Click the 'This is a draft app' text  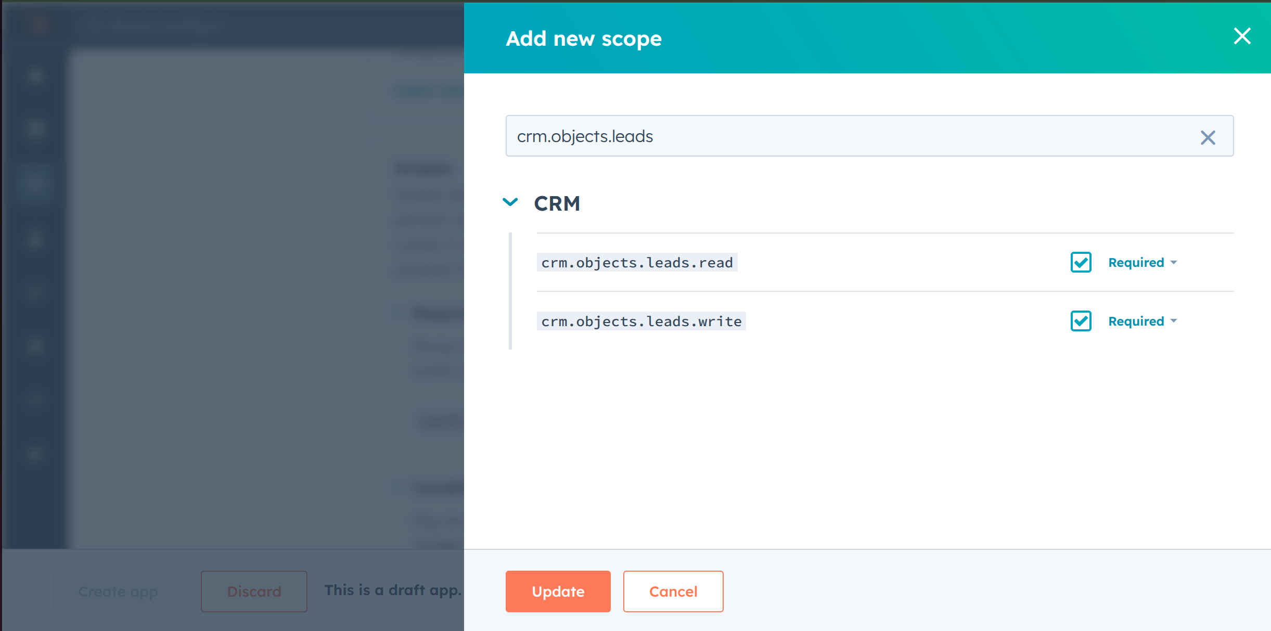[393, 590]
